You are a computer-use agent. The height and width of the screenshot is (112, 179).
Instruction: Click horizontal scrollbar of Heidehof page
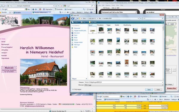(25, 109)
